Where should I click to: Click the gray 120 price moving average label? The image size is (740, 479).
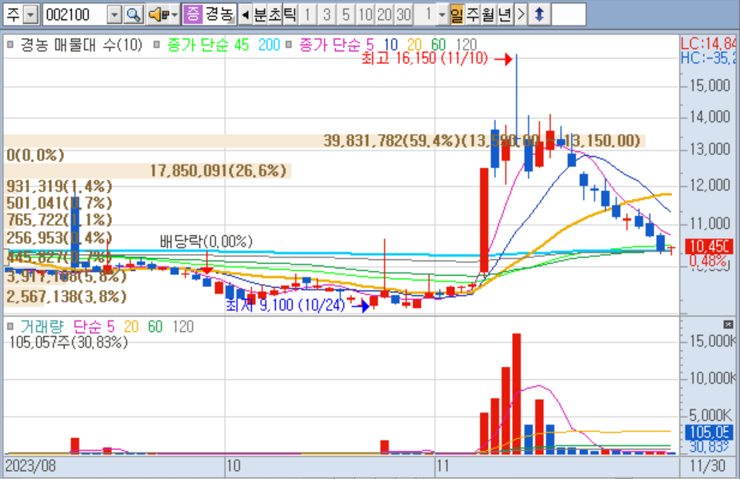coord(466,45)
